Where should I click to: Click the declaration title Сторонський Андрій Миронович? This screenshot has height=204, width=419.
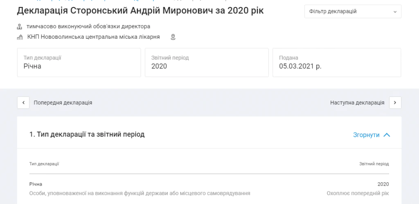140,11
